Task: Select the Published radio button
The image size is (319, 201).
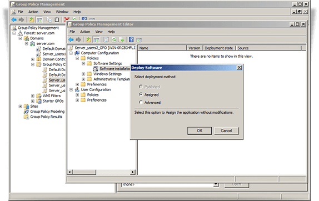Action: [141, 87]
